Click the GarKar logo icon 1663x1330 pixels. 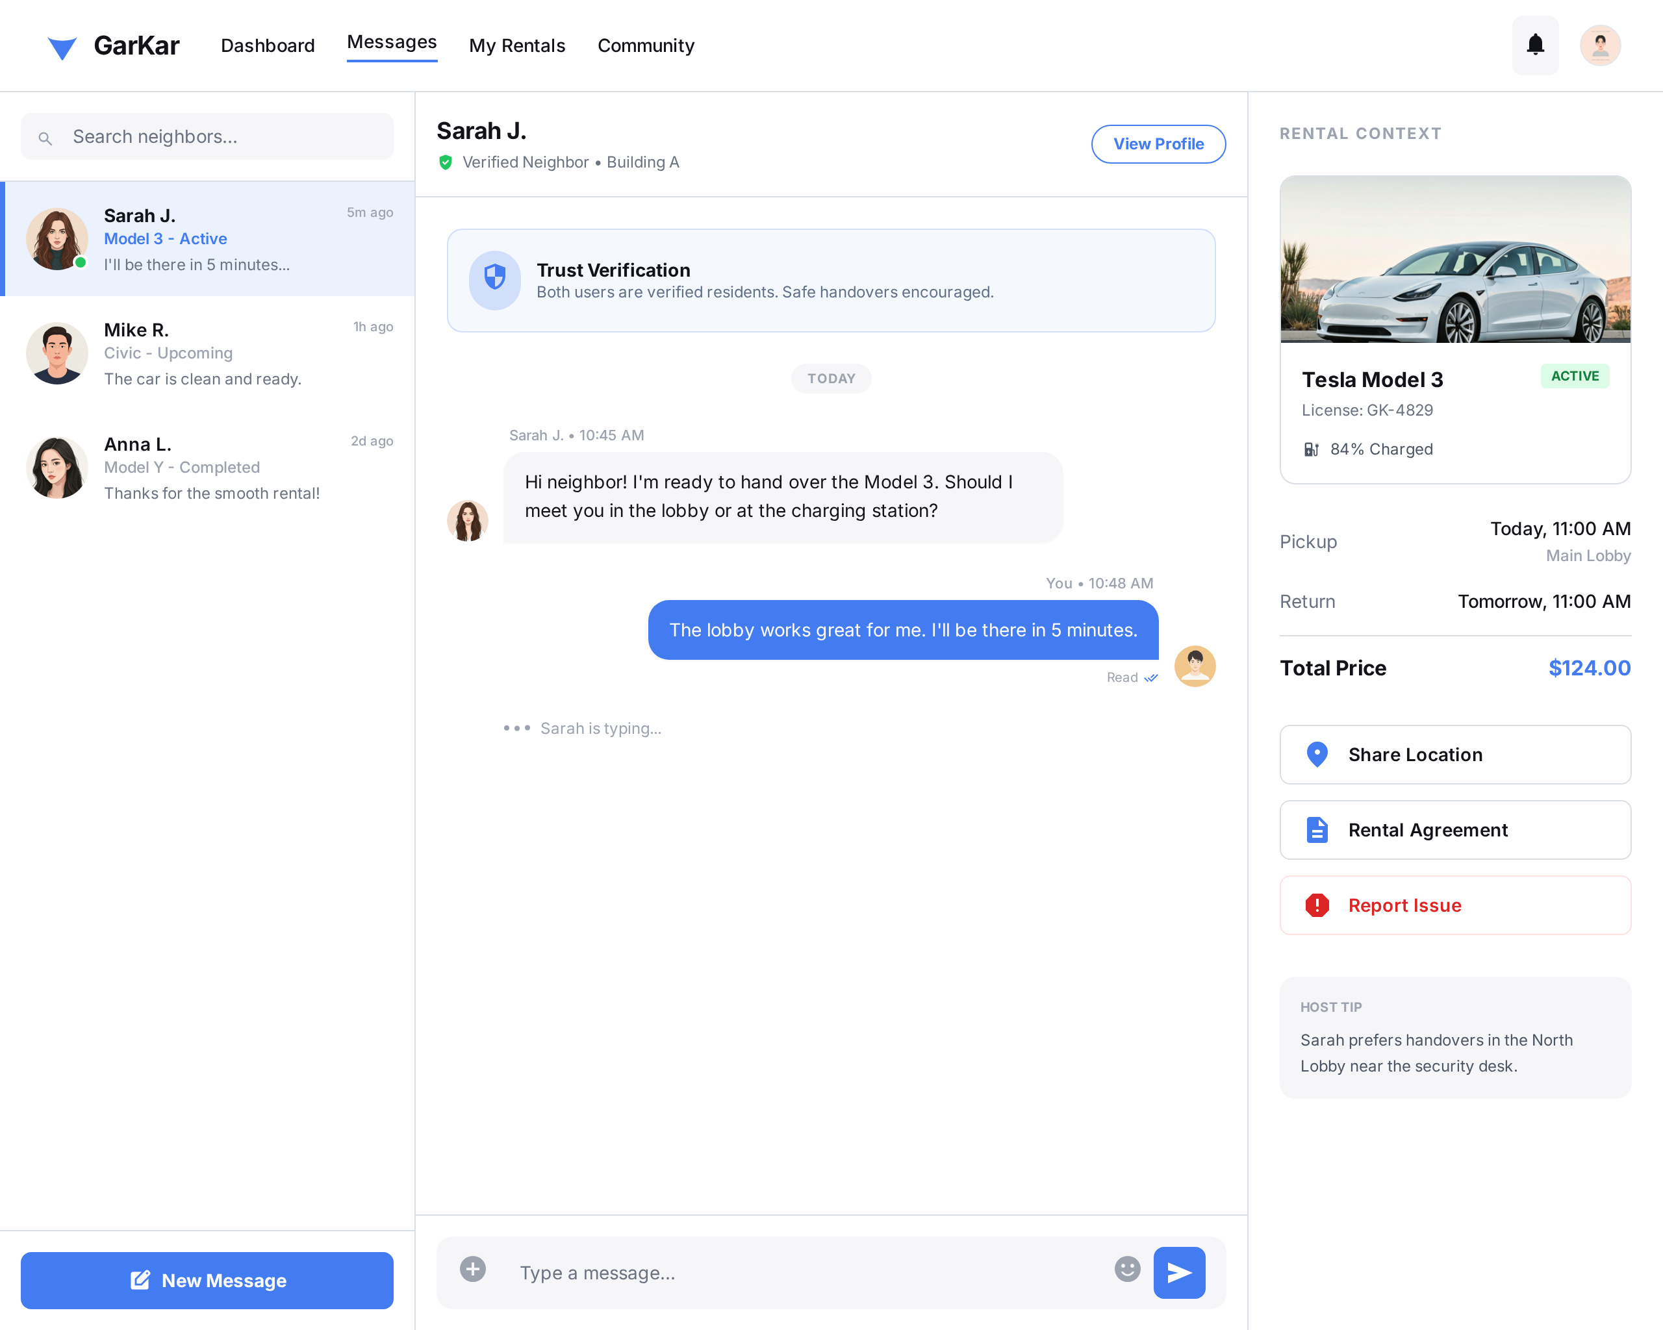click(x=62, y=47)
